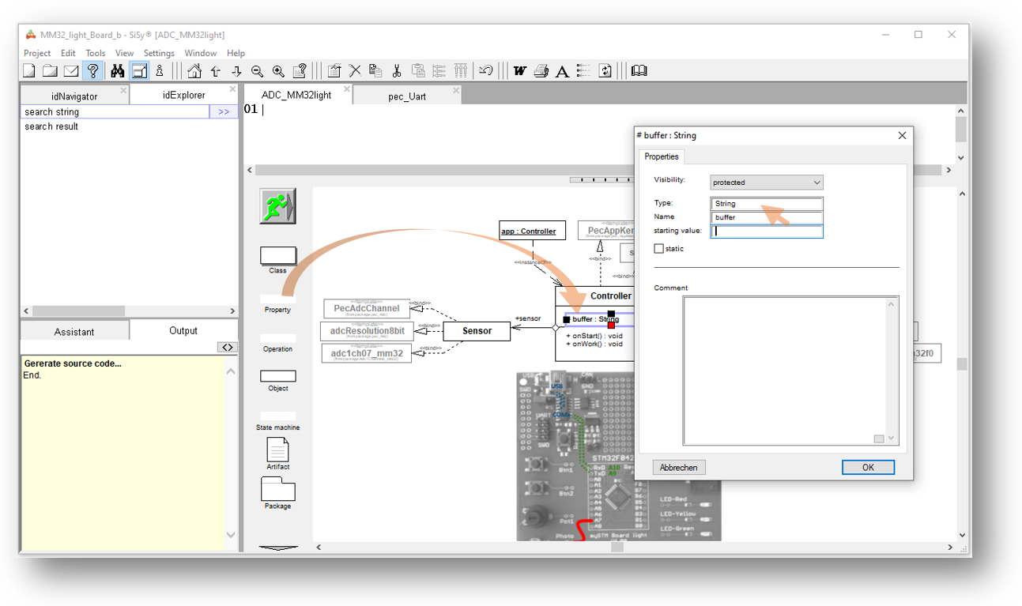Switch to the pec_Uart tab
1022x606 pixels.
407,96
